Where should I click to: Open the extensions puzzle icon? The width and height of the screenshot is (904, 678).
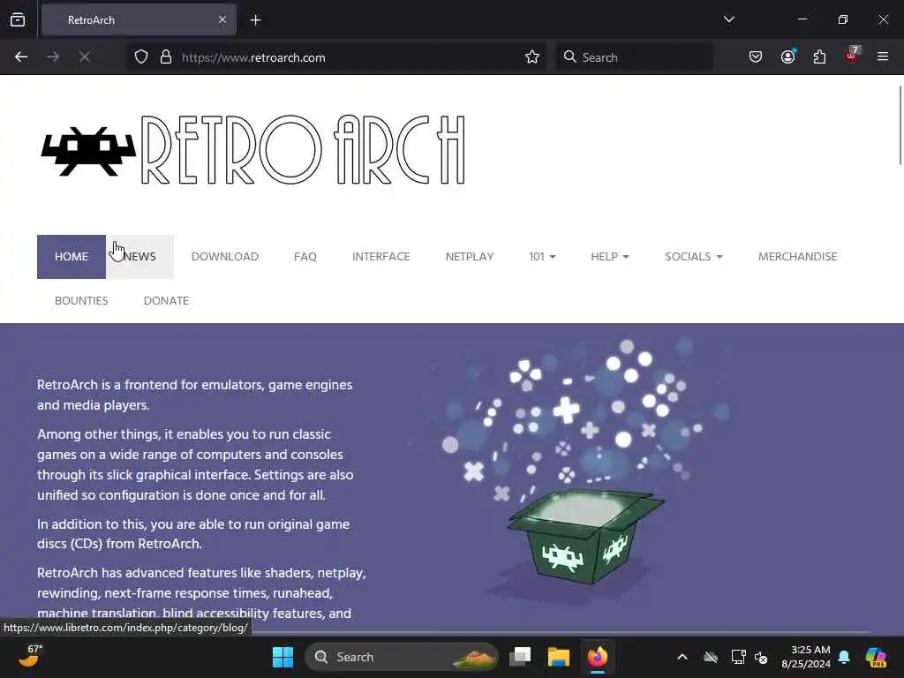pyautogui.click(x=819, y=57)
